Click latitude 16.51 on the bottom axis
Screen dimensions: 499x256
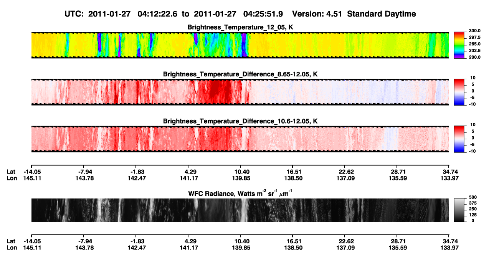pos(293,241)
